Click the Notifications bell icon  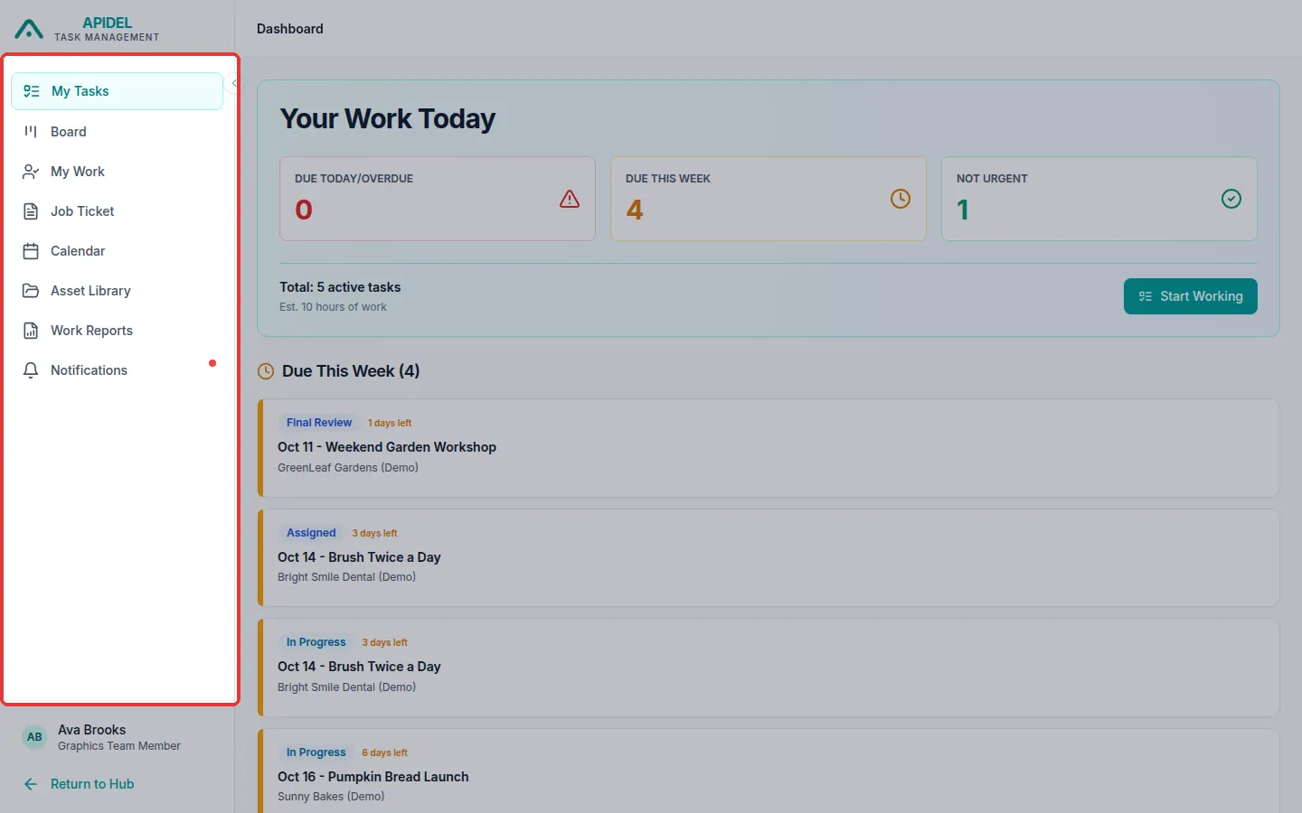tap(31, 370)
